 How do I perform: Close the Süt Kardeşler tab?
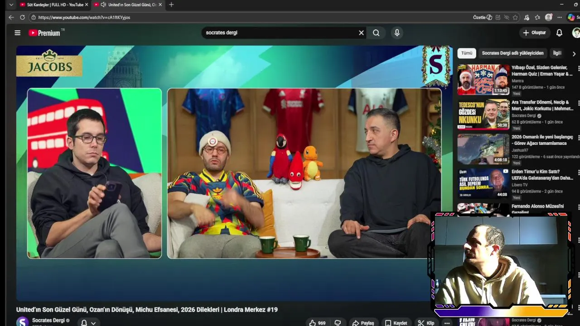coord(87,5)
